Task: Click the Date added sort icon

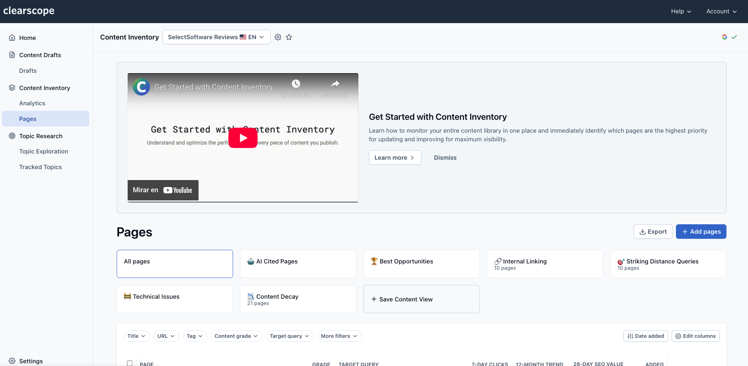Action: (x=630, y=336)
